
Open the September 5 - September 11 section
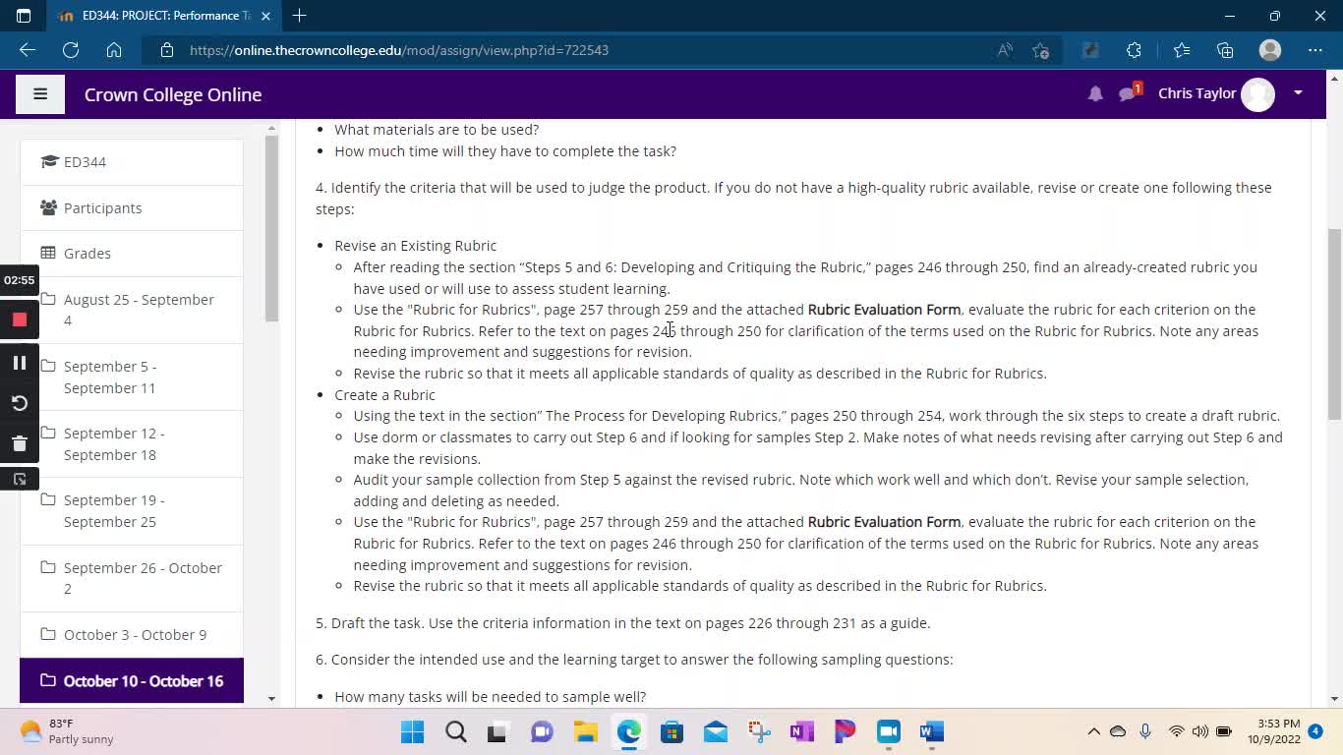(x=132, y=377)
